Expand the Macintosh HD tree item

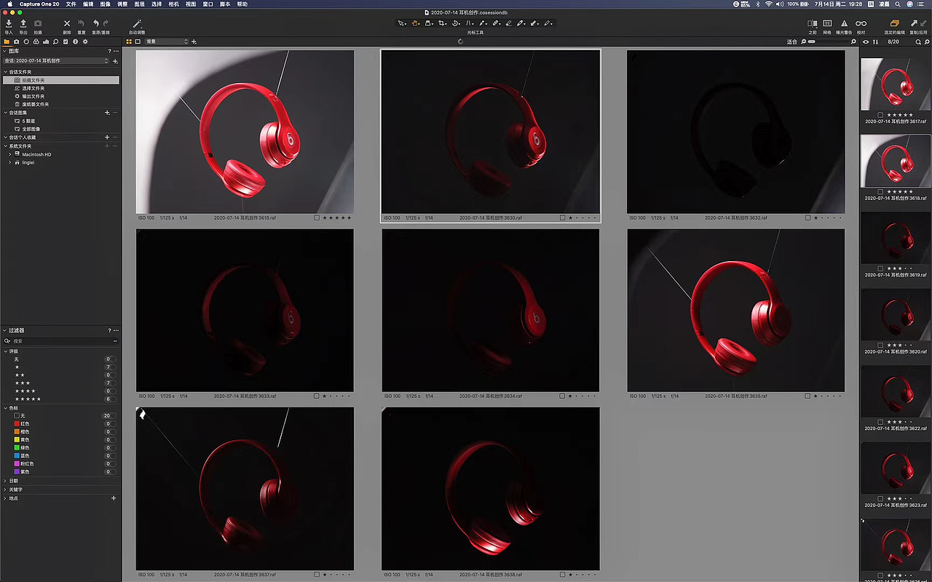[10, 154]
